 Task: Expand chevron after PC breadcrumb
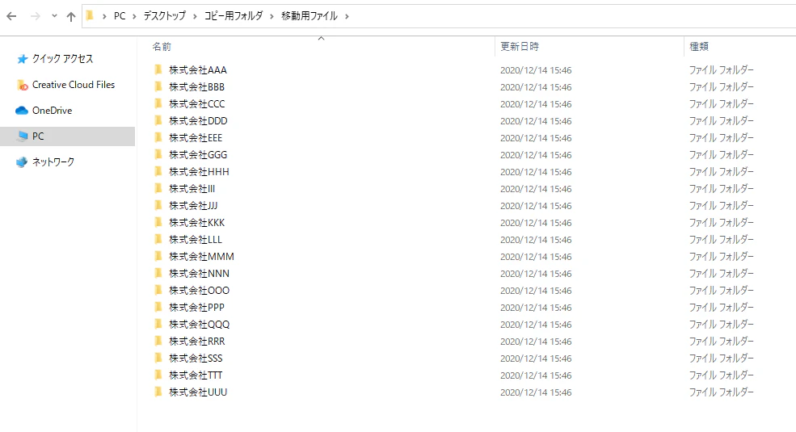click(134, 16)
